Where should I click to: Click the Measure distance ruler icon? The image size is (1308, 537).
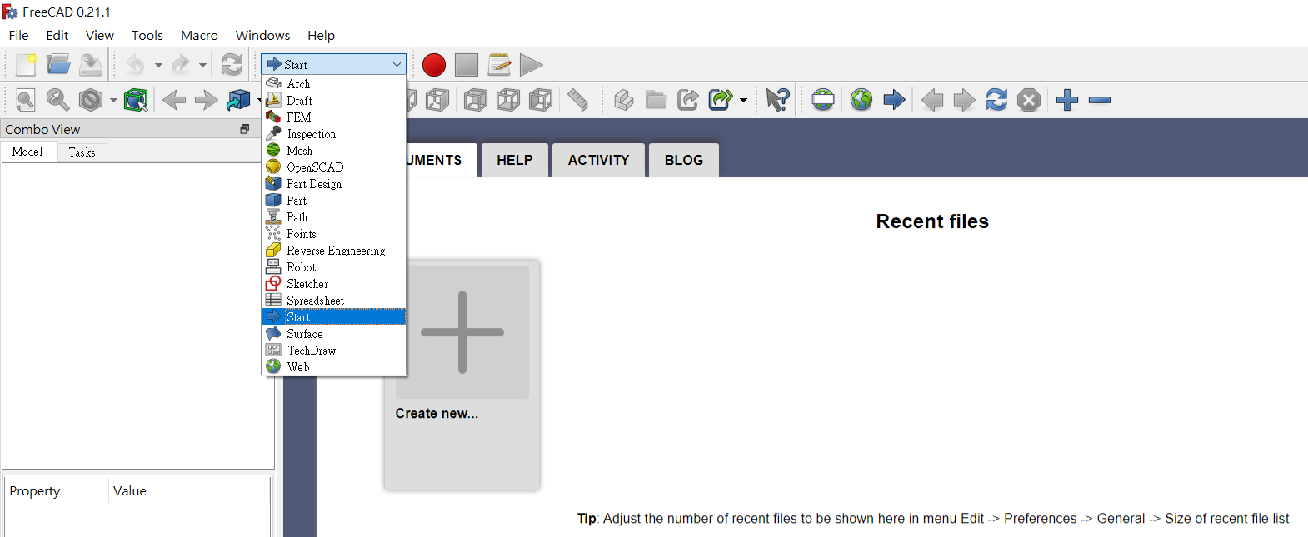coord(577,100)
